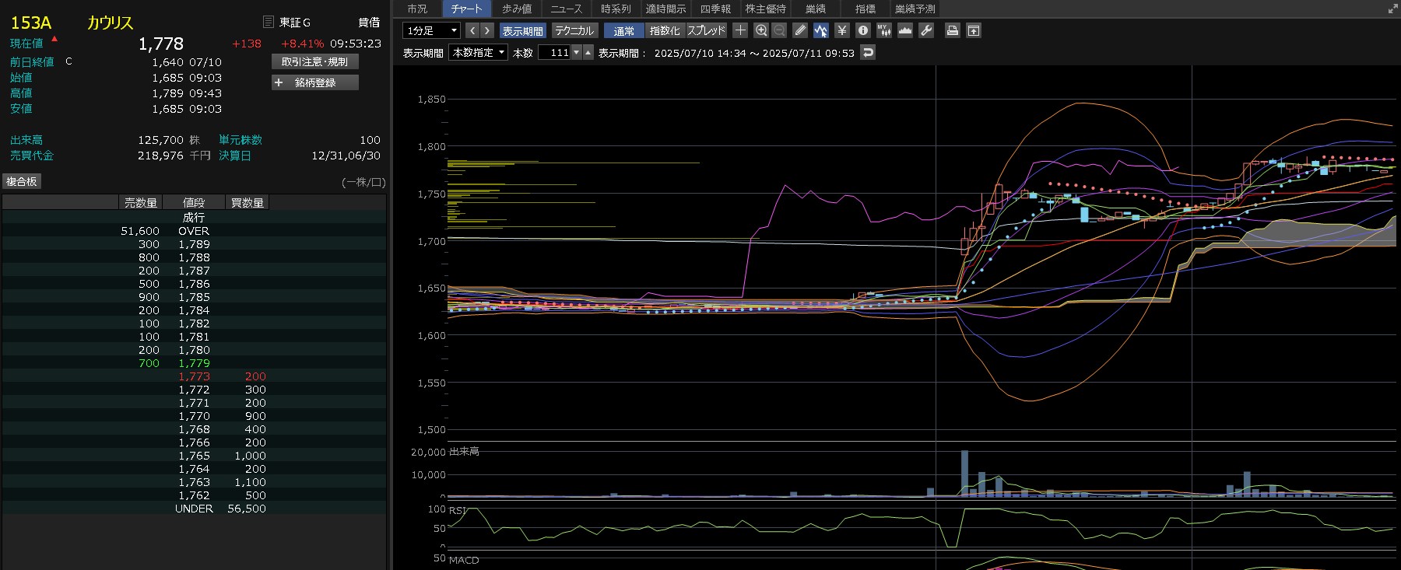This screenshot has height=570, width=1401.
Task: Go to previous period with left arrow
Action: (472, 30)
